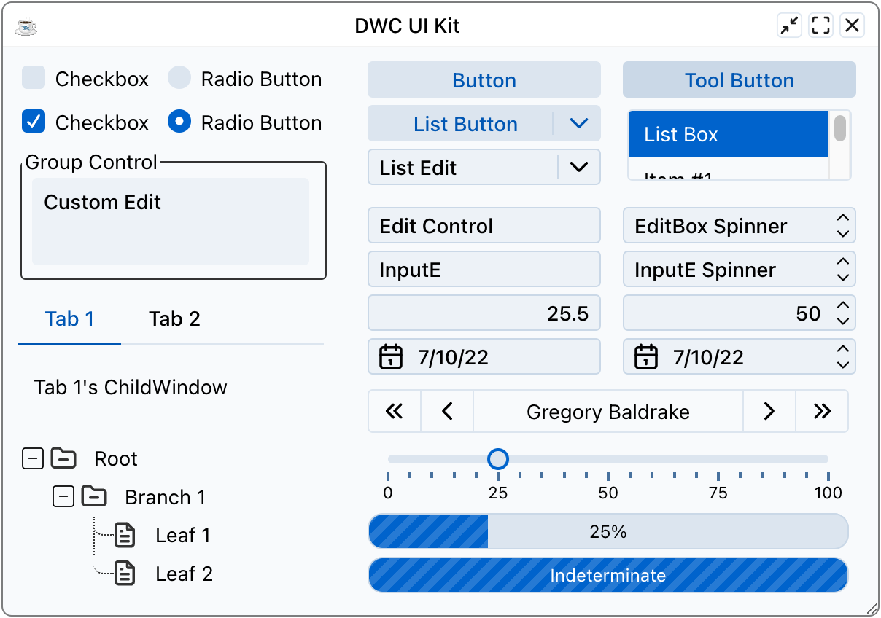This screenshot has width=881, height=618.
Task: Increase the date spinner with up arrow
Action: pos(843,349)
